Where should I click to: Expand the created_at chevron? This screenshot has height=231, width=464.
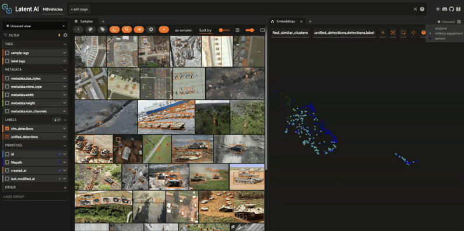65,170
